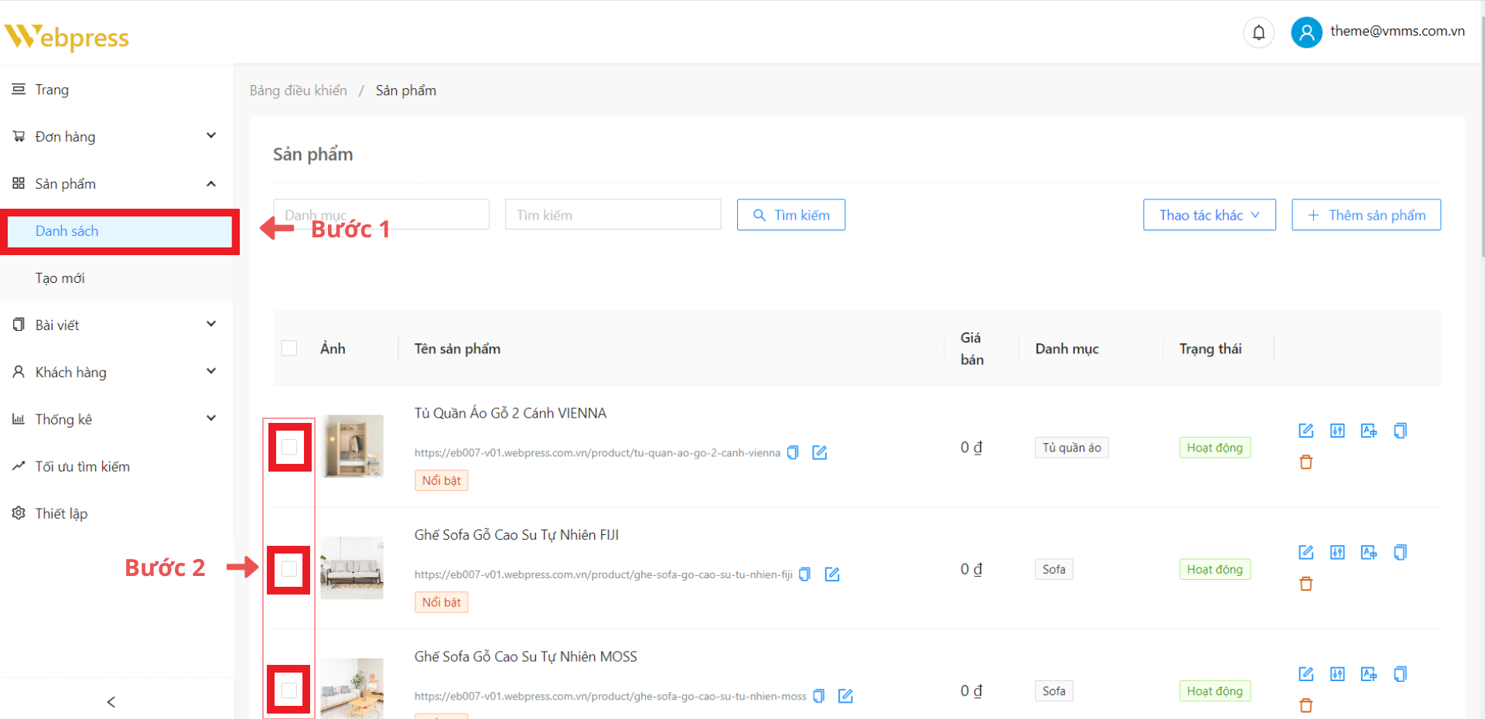Select the Ghế Sofa FIJI checkbox

(289, 570)
